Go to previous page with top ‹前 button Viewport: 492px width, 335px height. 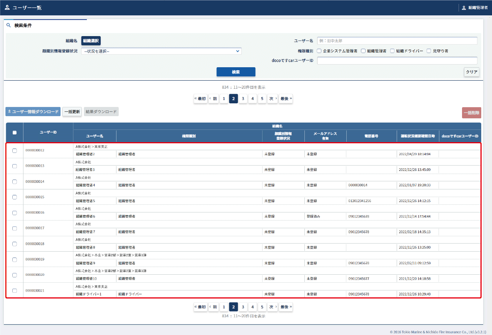click(x=213, y=99)
